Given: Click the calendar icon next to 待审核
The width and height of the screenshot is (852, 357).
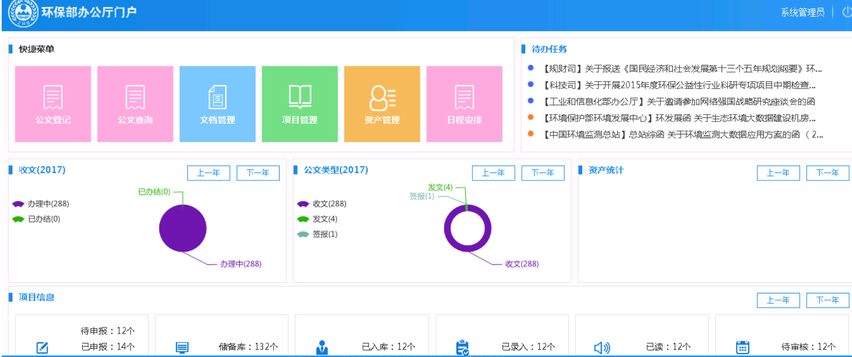Looking at the screenshot, I should [742, 347].
